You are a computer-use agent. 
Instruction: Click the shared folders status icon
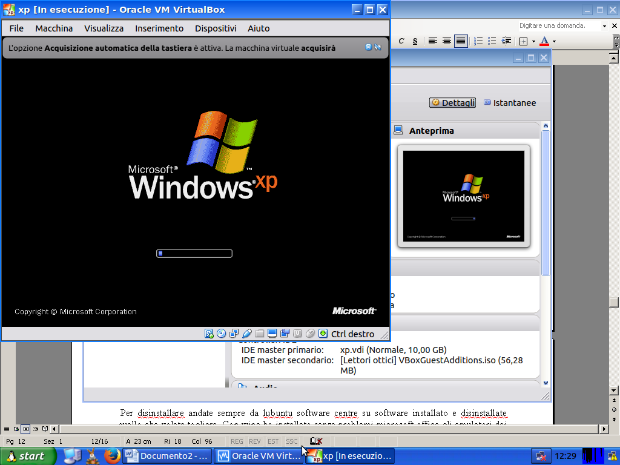[x=260, y=334]
